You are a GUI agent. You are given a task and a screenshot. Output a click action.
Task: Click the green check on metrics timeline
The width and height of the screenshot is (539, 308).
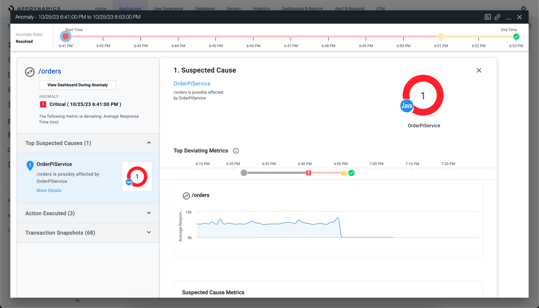click(351, 173)
